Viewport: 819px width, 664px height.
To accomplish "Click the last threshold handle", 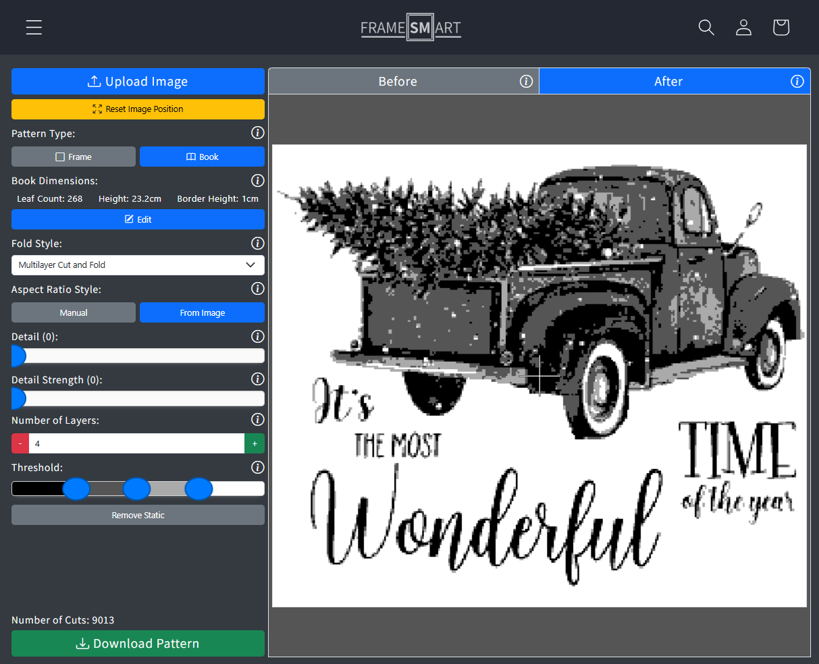I will click(x=199, y=489).
